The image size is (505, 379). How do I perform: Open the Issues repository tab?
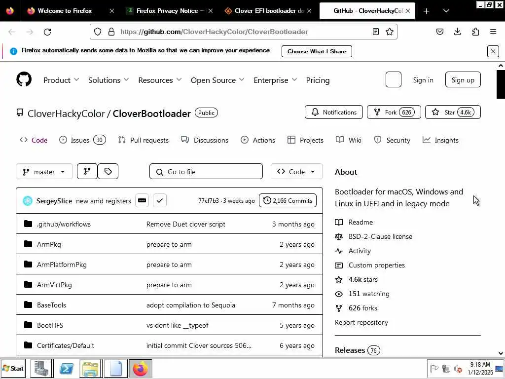coord(83,140)
